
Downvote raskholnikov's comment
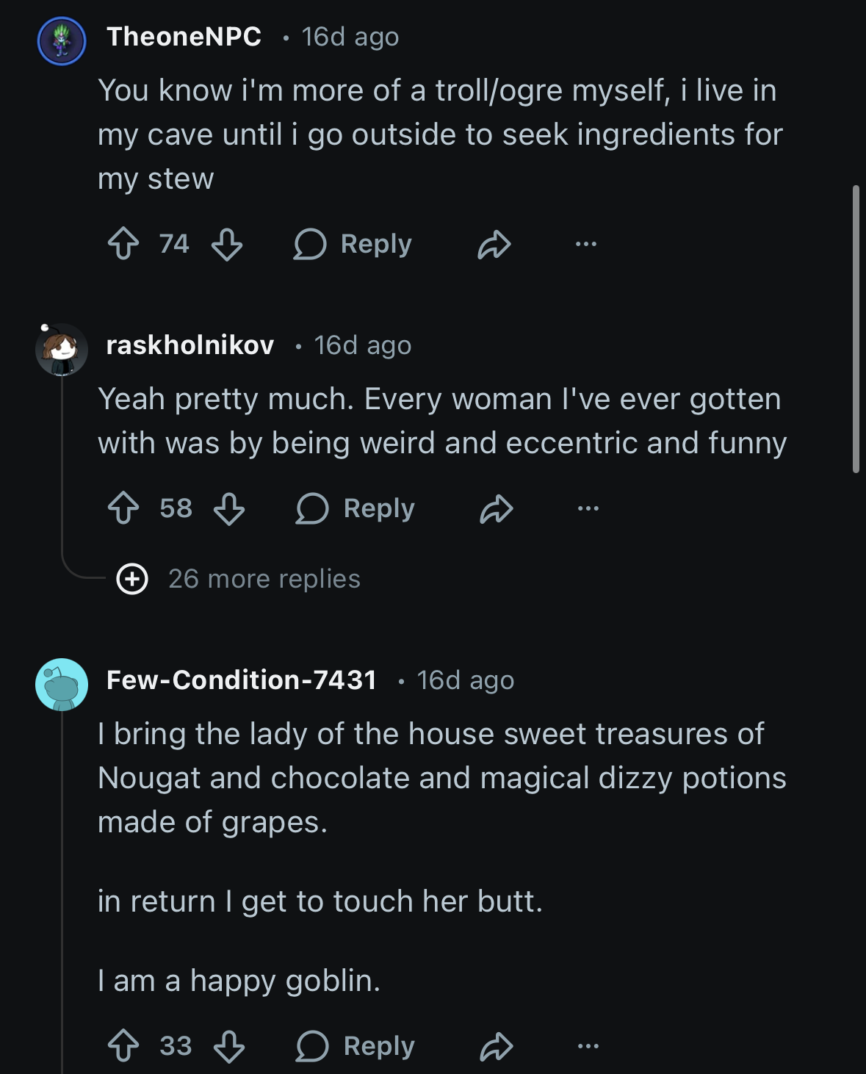point(229,508)
